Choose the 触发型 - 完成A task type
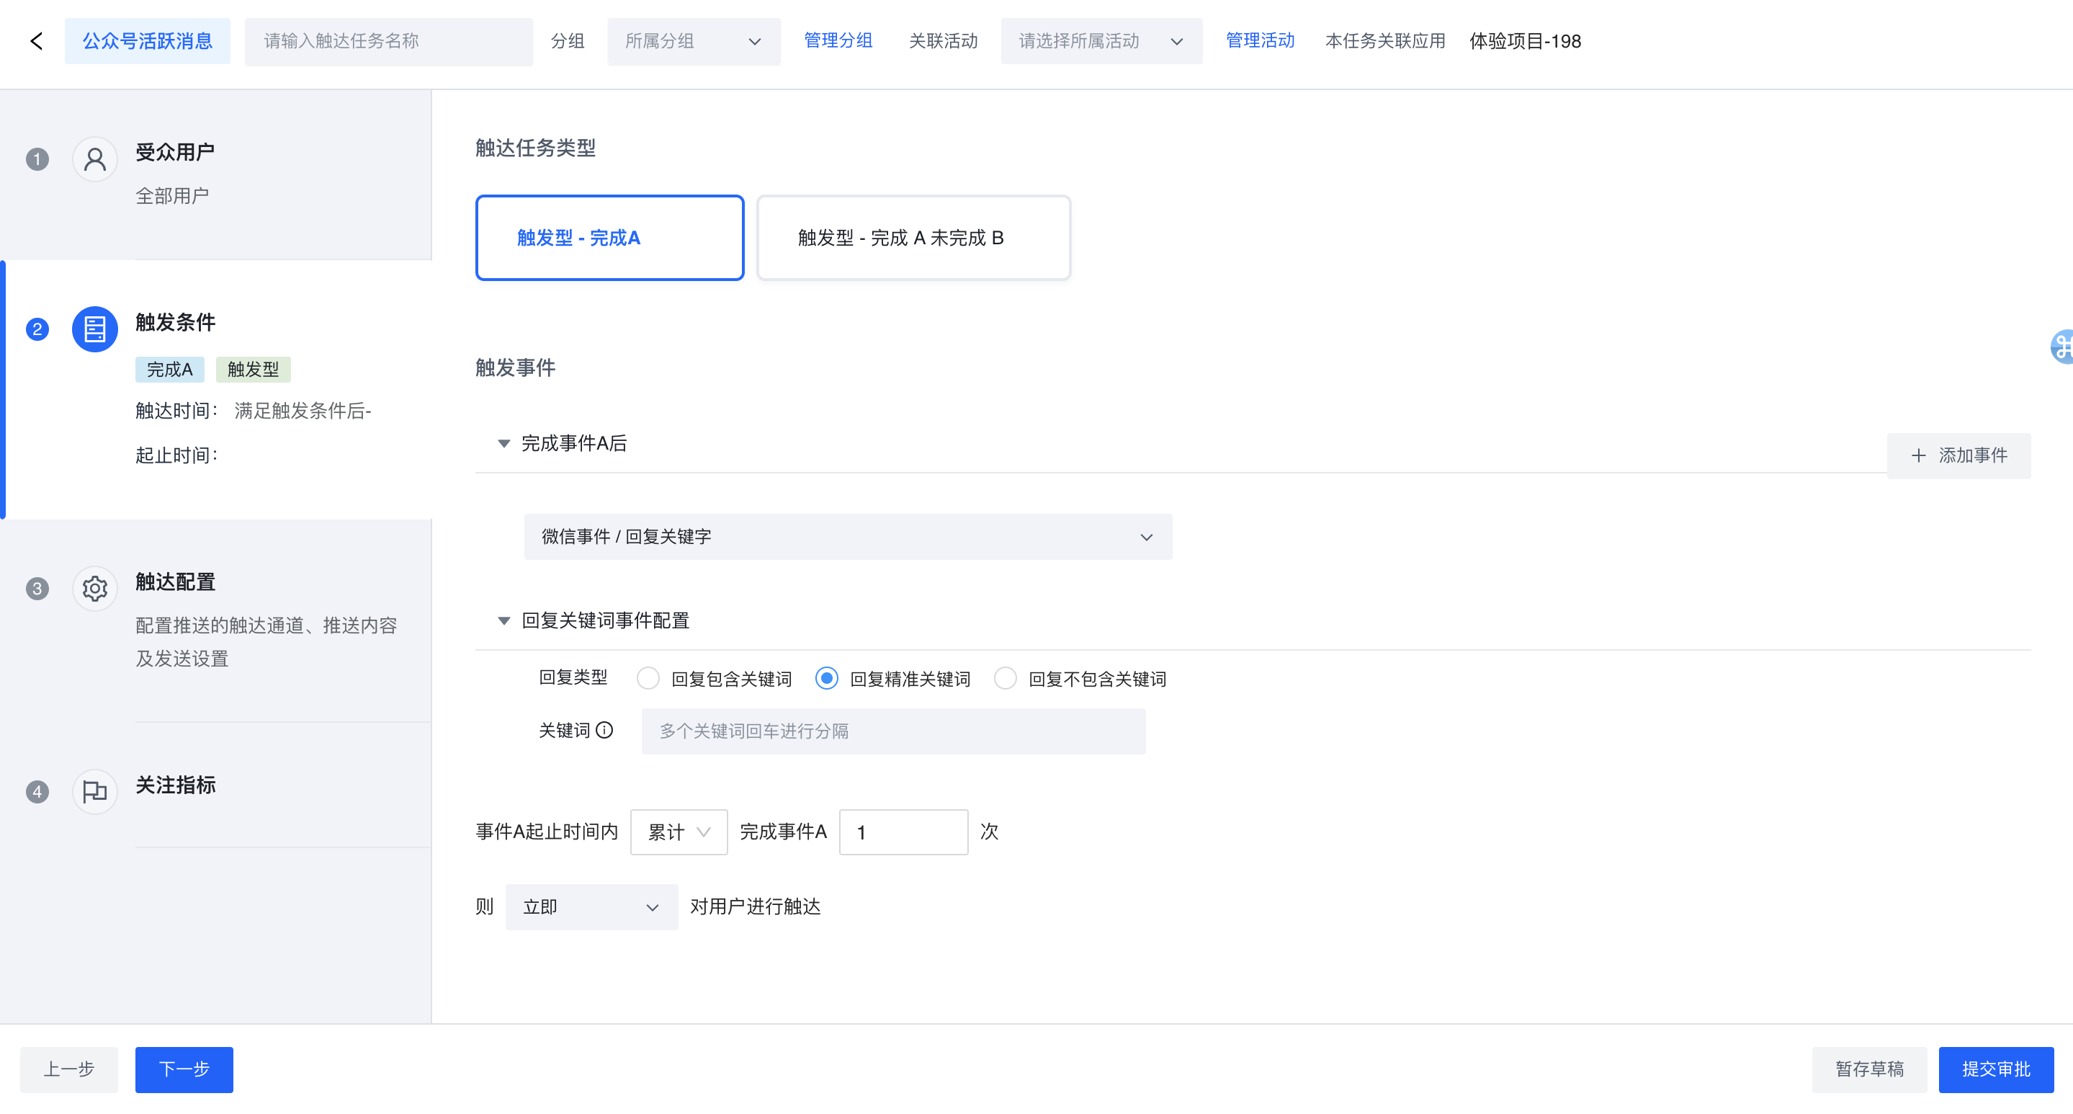The image size is (2073, 1114). coord(609,238)
